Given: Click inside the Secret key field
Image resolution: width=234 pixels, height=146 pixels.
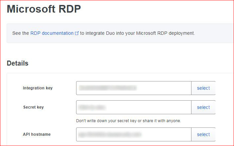Looking at the screenshot, I should 134,107.
